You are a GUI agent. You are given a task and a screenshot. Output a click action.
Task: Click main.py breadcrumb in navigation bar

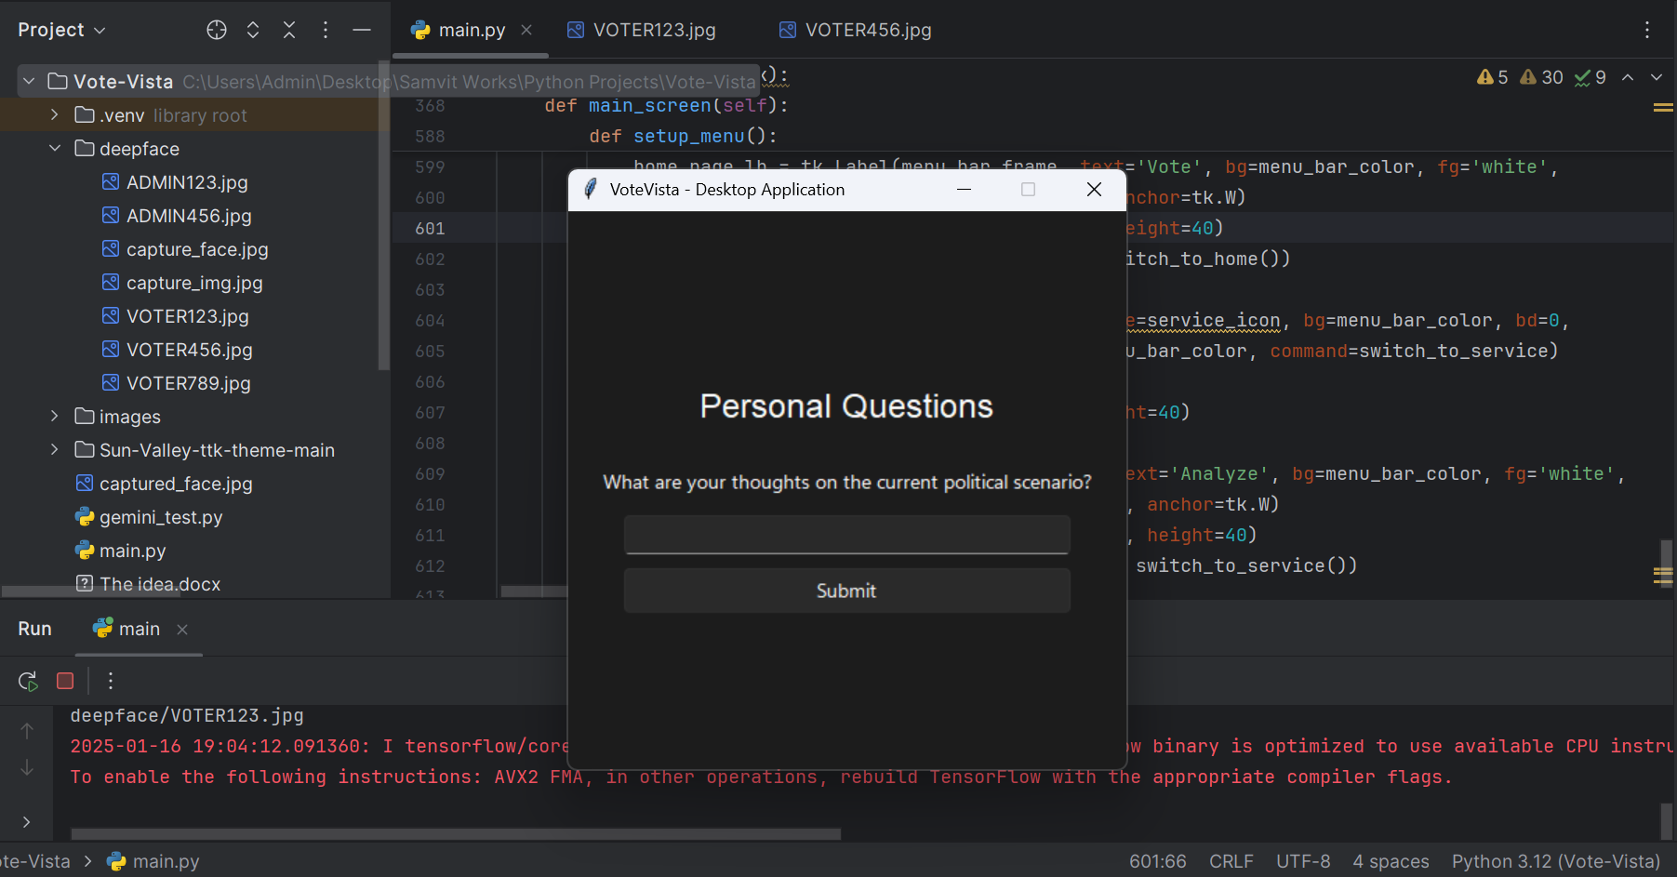pyautogui.click(x=153, y=861)
